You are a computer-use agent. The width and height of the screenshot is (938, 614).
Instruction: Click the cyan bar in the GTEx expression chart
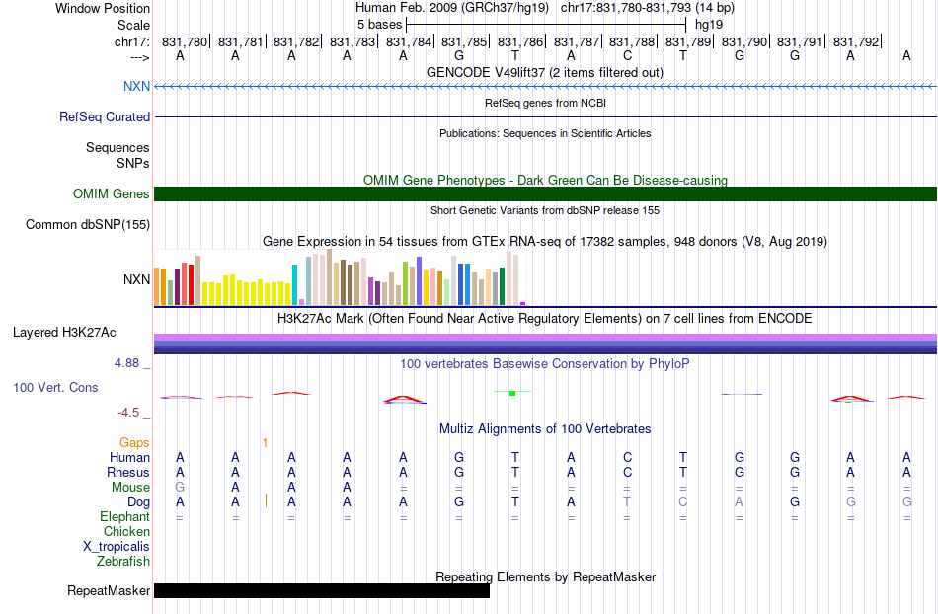295,284
